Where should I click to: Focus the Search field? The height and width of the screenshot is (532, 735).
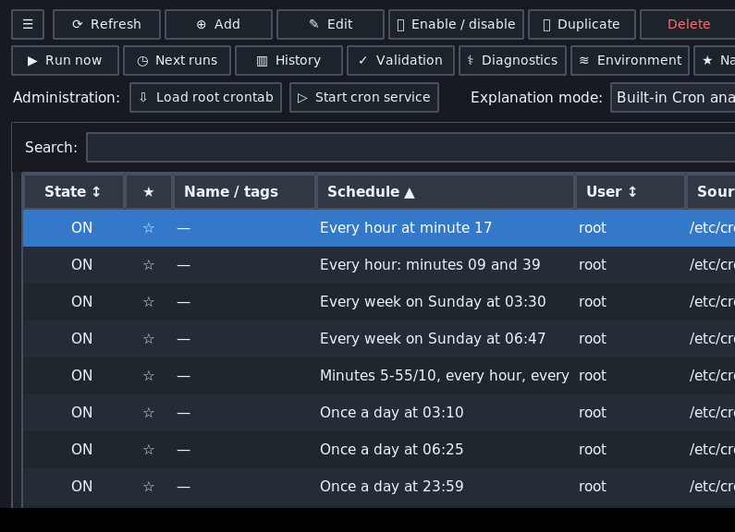[x=410, y=148]
